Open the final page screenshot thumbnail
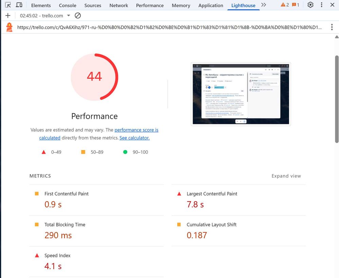The image size is (339, 278). pos(241,94)
